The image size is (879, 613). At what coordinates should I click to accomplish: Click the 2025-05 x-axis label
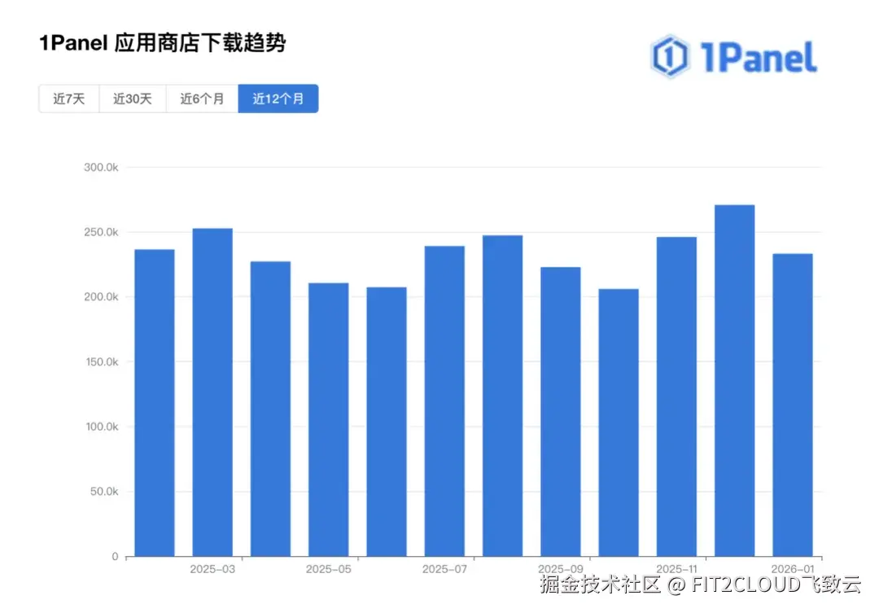point(329,569)
